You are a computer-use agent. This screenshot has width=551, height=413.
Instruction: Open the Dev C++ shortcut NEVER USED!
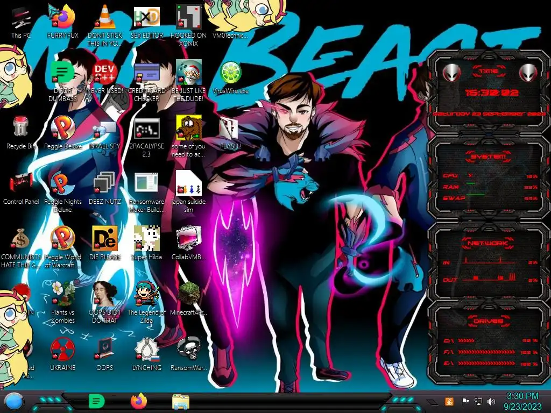pyautogui.click(x=105, y=76)
